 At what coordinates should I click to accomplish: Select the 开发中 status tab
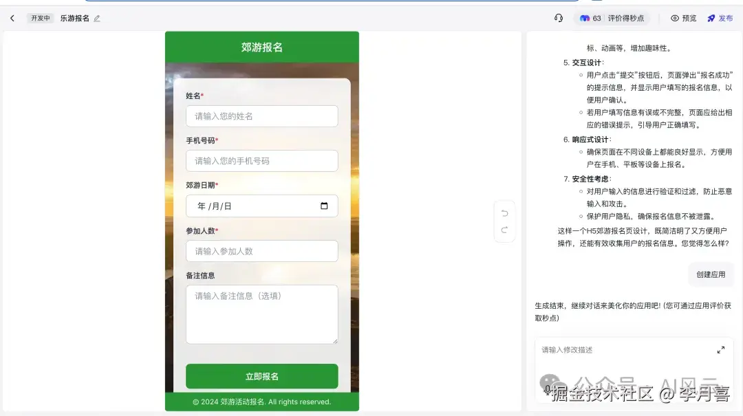click(x=40, y=19)
